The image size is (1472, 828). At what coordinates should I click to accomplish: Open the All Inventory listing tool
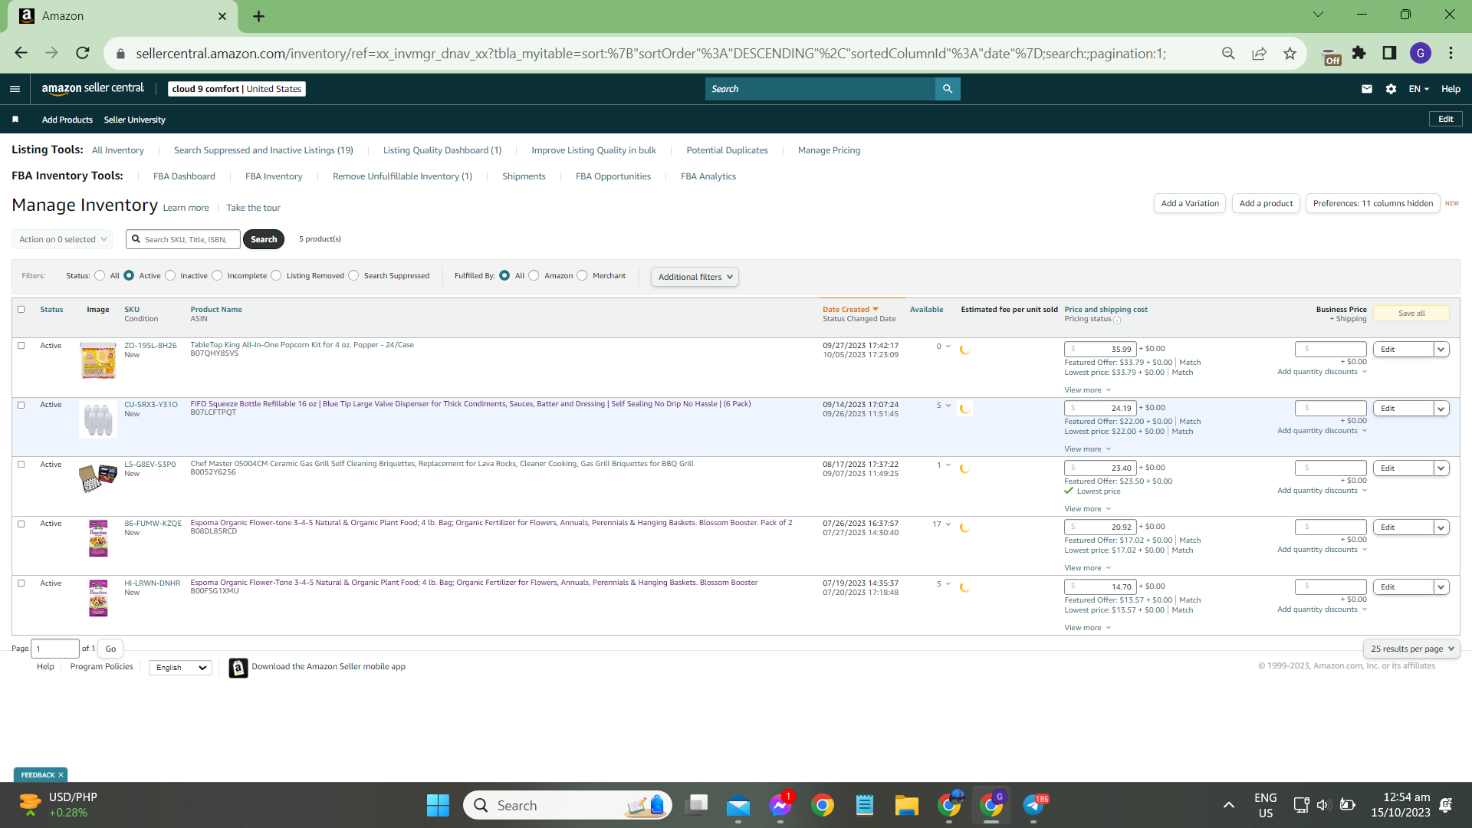click(118, 150)
